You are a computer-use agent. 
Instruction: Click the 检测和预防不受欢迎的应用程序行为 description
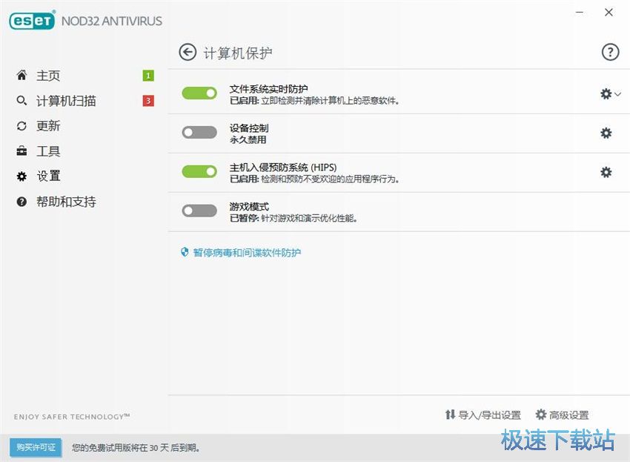click(330, 179)
